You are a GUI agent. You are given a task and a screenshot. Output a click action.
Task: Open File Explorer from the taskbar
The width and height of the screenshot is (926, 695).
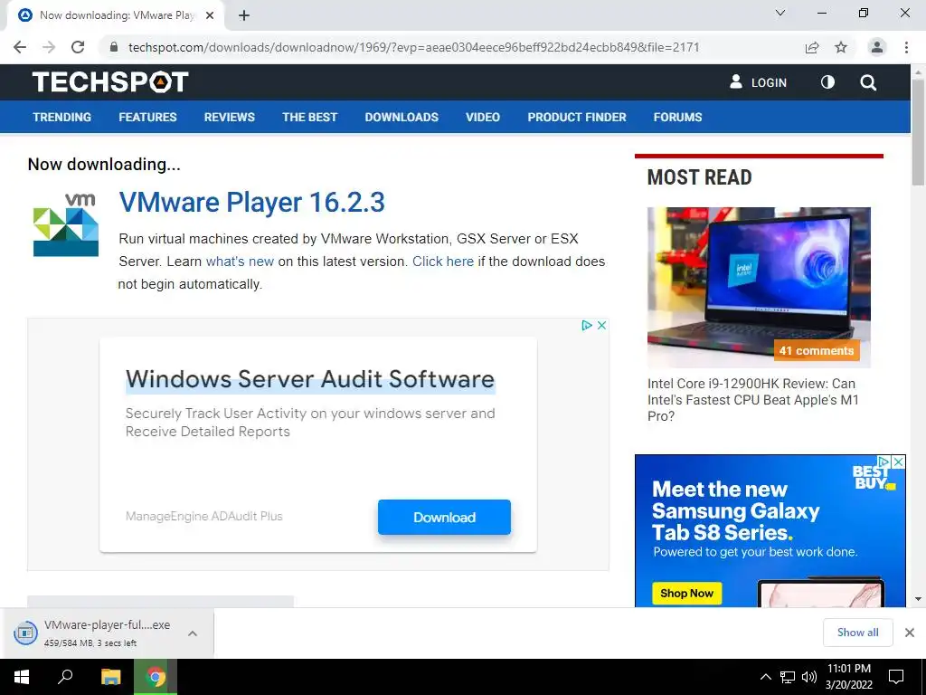(x=110, y=677)
